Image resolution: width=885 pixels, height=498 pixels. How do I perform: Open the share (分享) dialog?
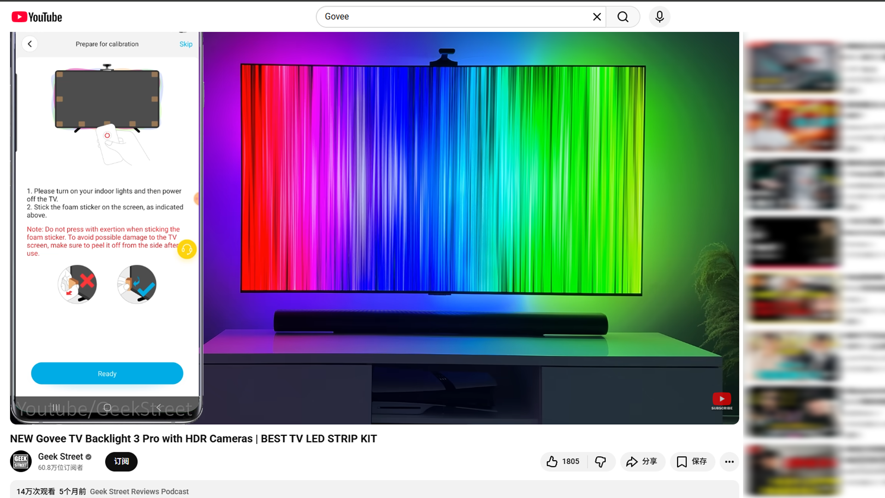pos(642,462)
